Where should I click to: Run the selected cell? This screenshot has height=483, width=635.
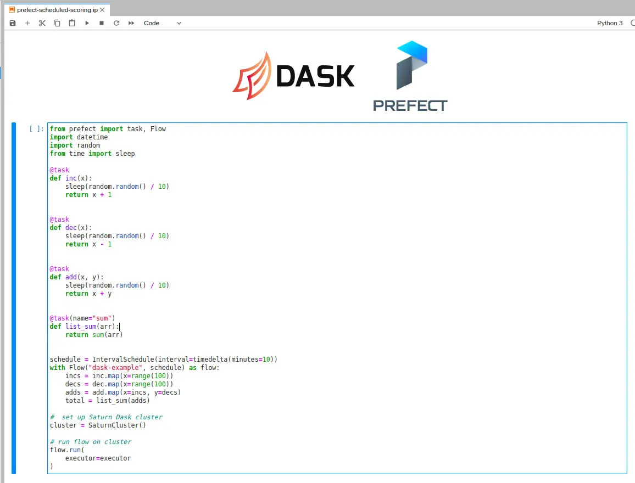tap(87, 23)
